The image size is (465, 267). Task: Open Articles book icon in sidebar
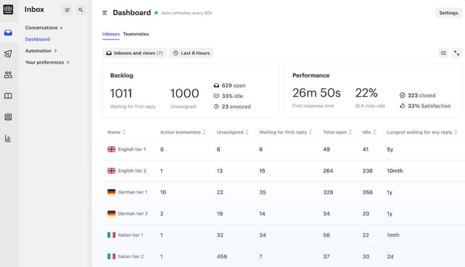[x=8, y=96]
